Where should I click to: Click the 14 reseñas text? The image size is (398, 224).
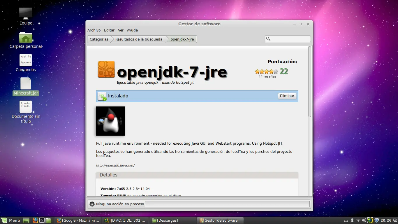point(267,76)
